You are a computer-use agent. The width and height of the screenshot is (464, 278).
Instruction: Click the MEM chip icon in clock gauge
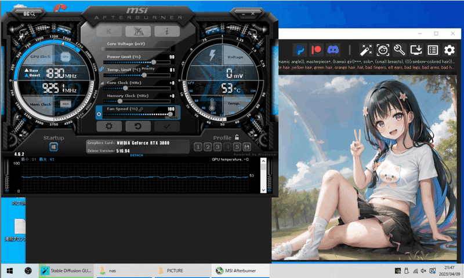[x=65, y=104]
